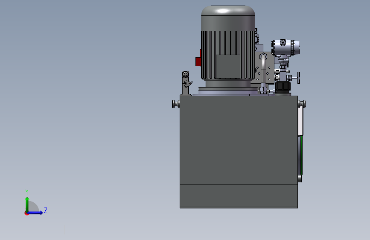Viewport: 370px width, 240px height.
Task: Select the right lifting lug on the tank
Action: point(302,104)
